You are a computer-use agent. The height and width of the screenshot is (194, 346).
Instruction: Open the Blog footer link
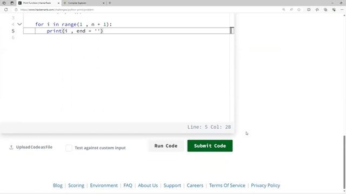click(58, 185)
